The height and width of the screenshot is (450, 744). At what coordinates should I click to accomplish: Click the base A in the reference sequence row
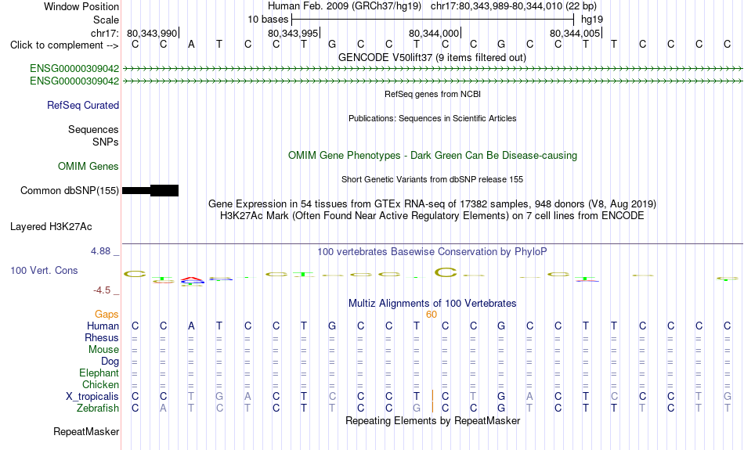(x=191, y=44)
